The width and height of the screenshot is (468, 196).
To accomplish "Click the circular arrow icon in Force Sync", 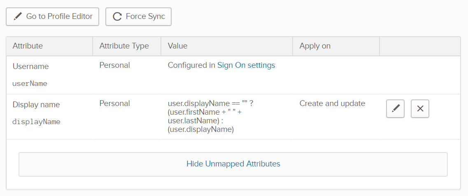I will (117, 16).
